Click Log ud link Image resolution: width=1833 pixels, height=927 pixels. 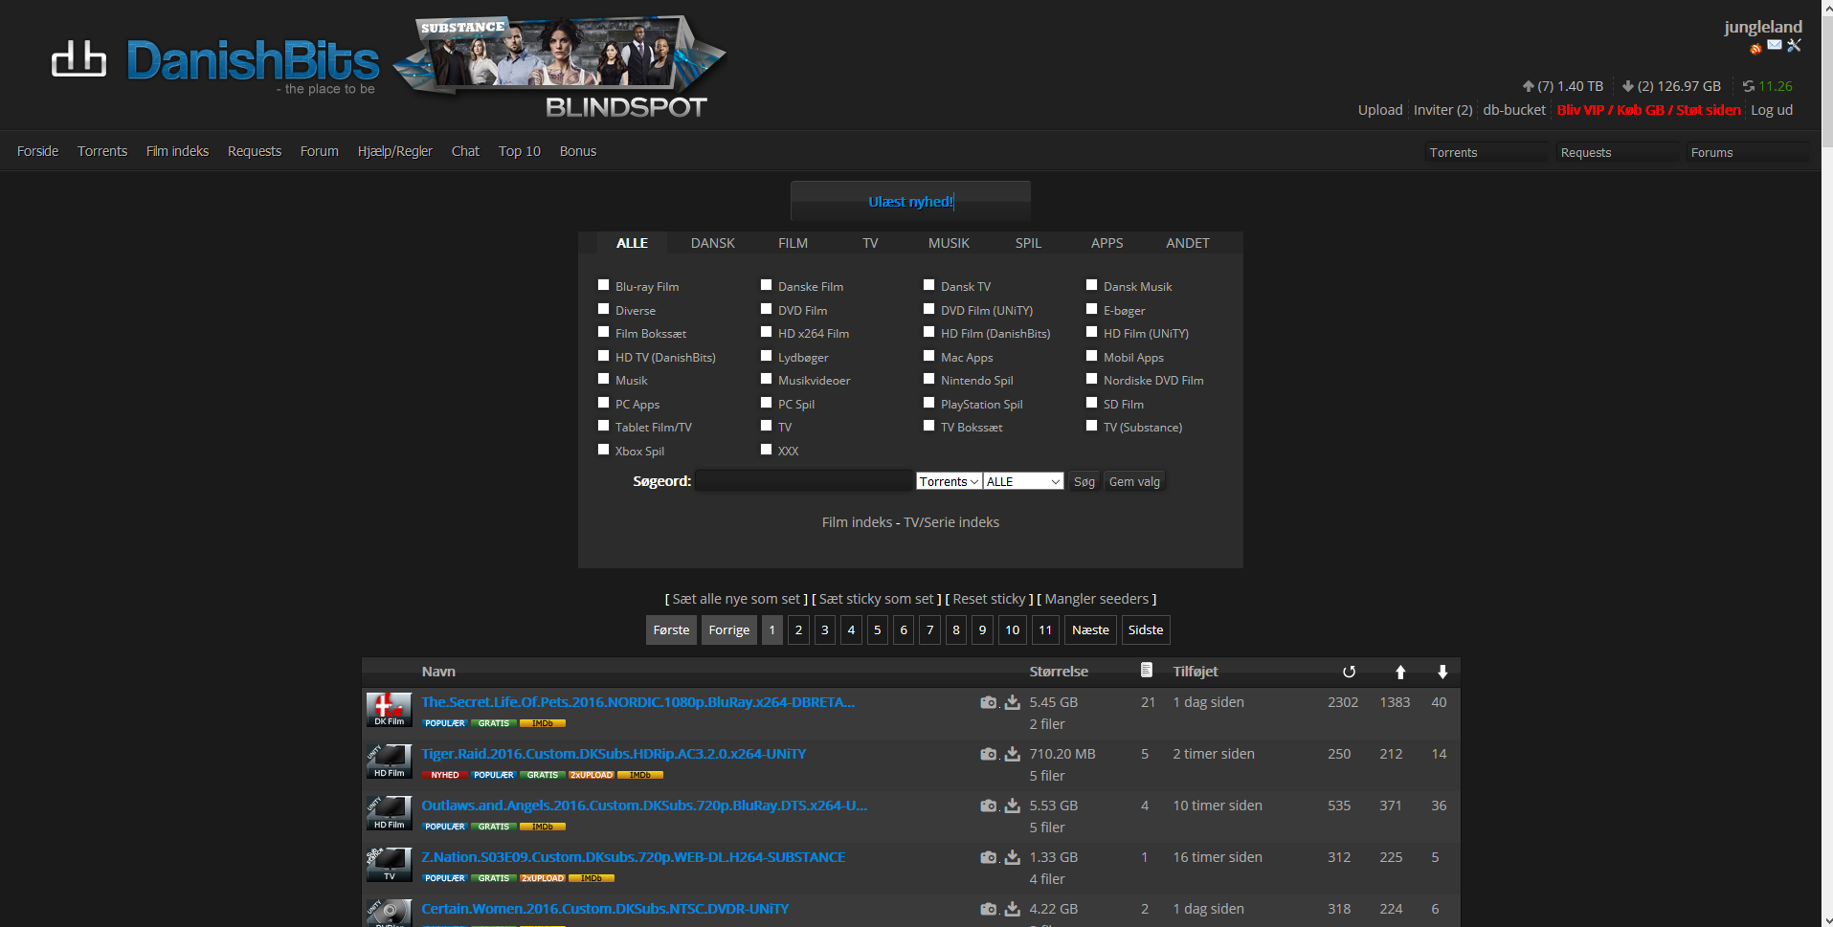(1772, 110)
